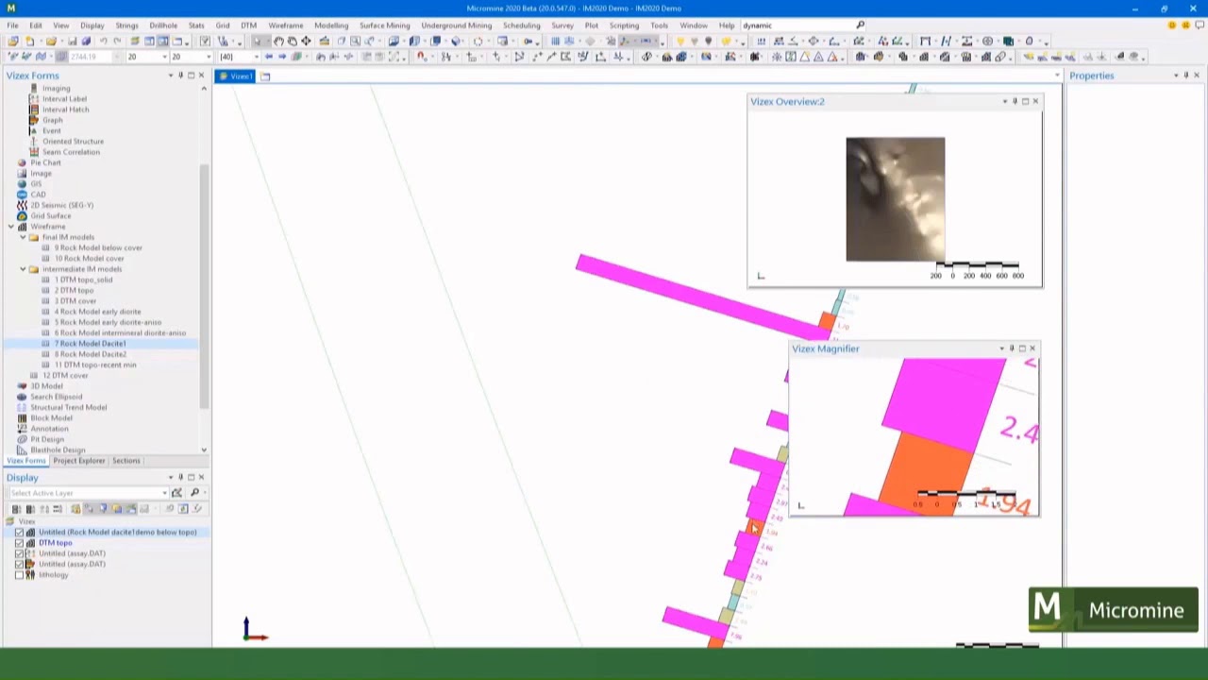Click the Block Model form icon
The image size is (1208, 680).
click(x=23, y=418)
